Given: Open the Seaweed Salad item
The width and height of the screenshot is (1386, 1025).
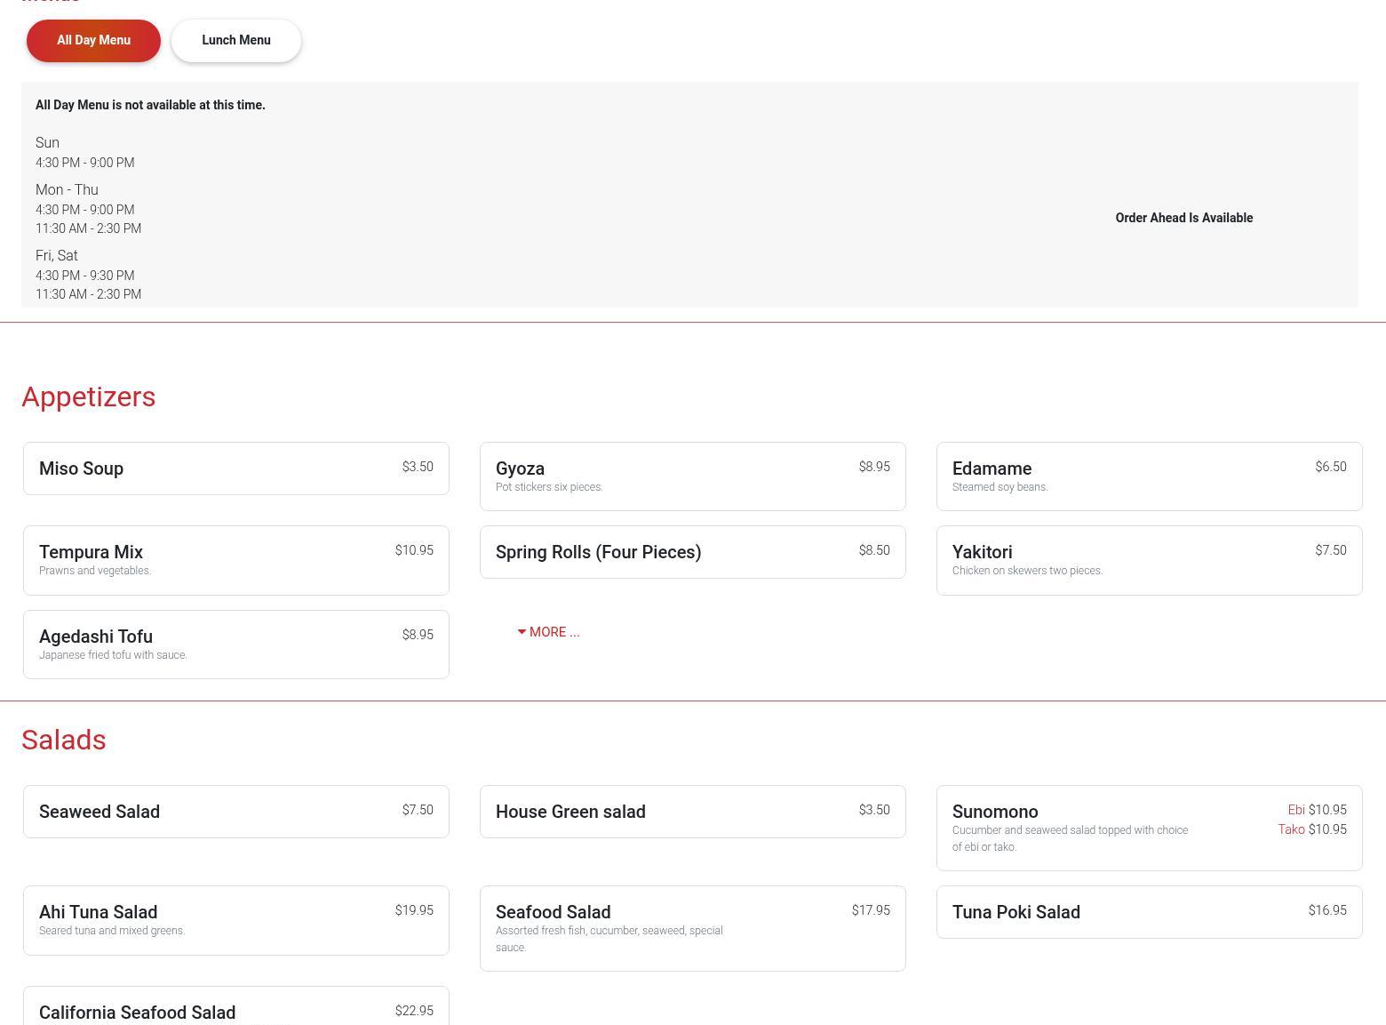Looking at the screenshot, I should click(x=235, y=812).
